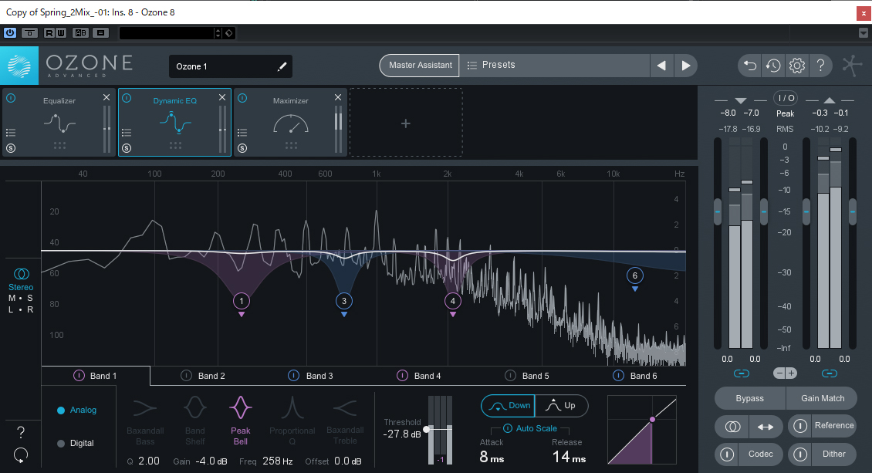Open the bottom-left help question mark
The width and height of the screenshot is (872, 473).
(x=21, y=432)
